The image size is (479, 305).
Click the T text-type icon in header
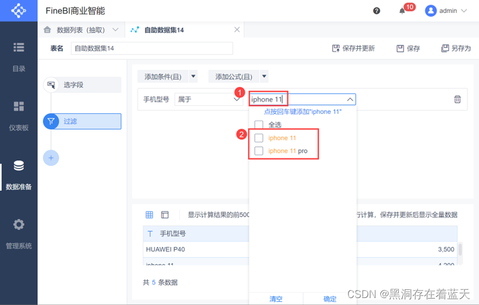click(150, 234)
